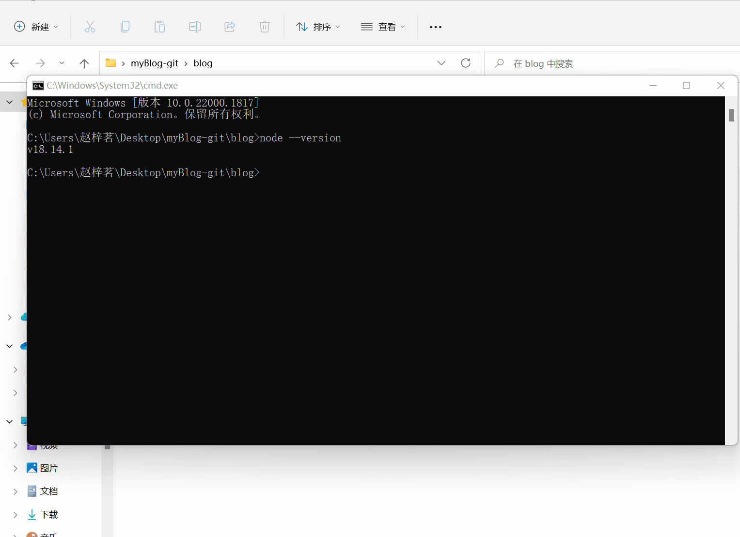The image size is (740, 537).
Task: Expand the 图片 (Pictures) tree item
Action: click(16, 468)
